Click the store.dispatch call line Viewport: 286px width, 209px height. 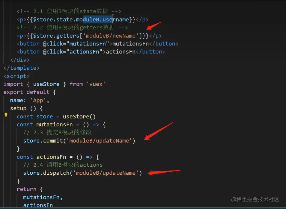pyautogui.click(x=82, y=173)
